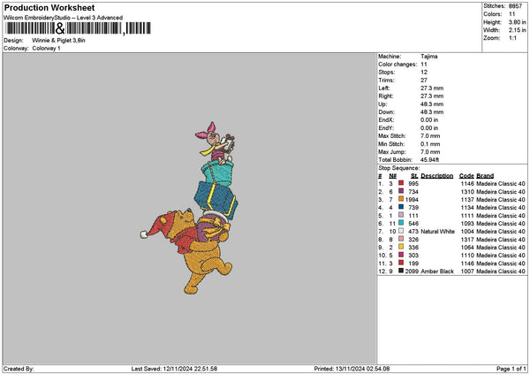Click the 'Color changes:' label
Screen dimensions: 530x375
[x=397, y=65]
